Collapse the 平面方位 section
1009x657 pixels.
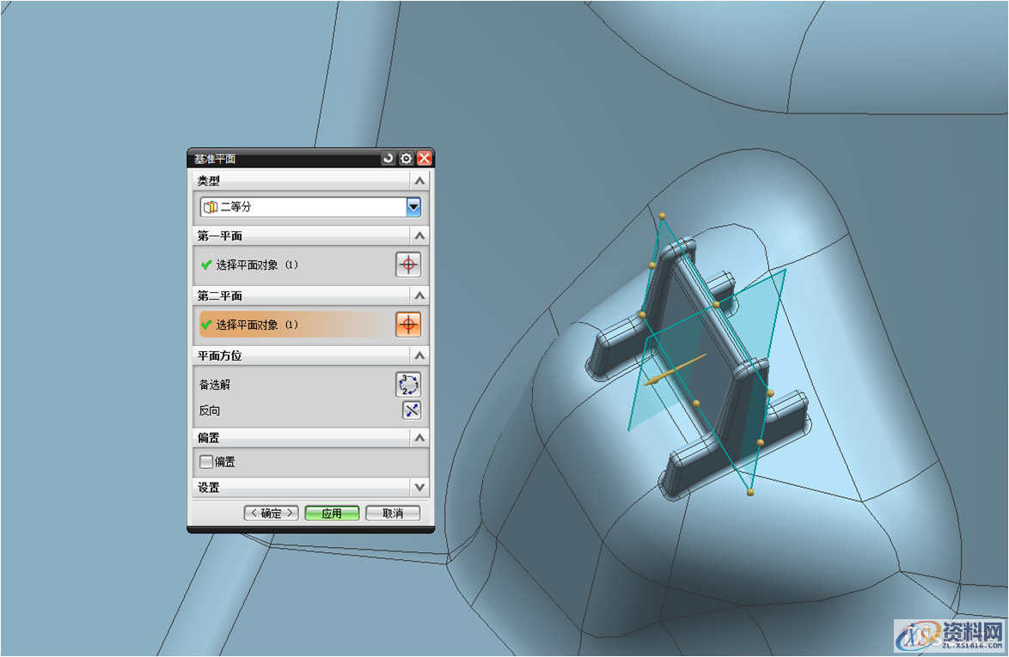(x=419, y=356)
